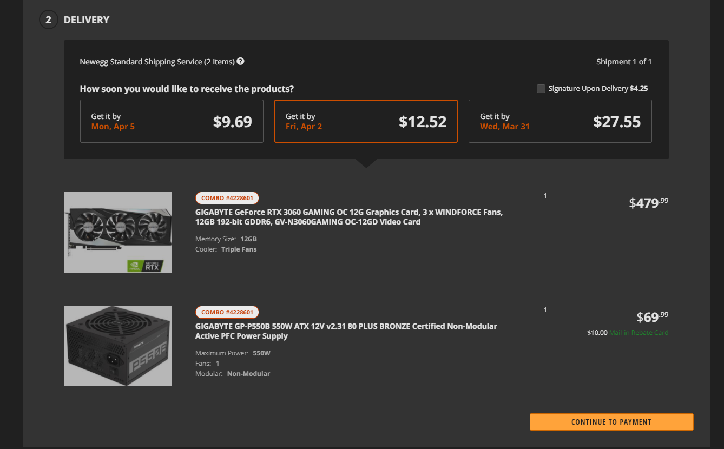Choose the Fri, Apr 2 $12.52 delivery option

click(366, 121)
